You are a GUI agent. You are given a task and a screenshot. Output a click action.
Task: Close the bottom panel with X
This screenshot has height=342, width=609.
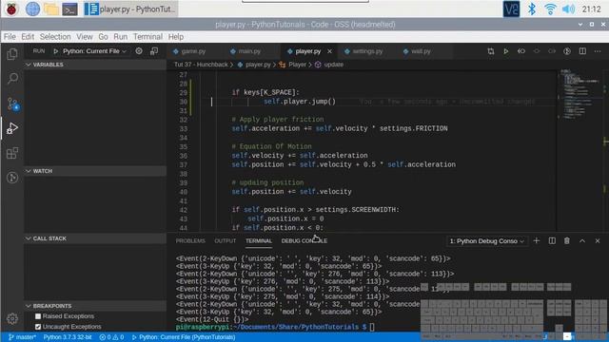[x=598, y=240]
